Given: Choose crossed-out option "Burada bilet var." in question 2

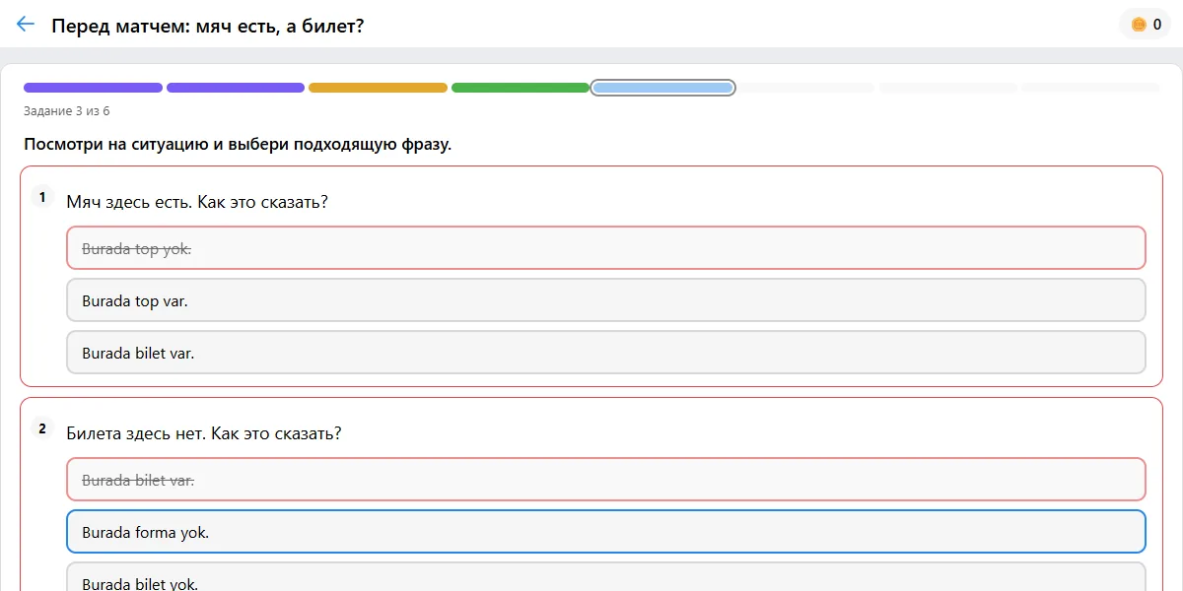Looking at the screenshot, I should click(x=606, y=480).
